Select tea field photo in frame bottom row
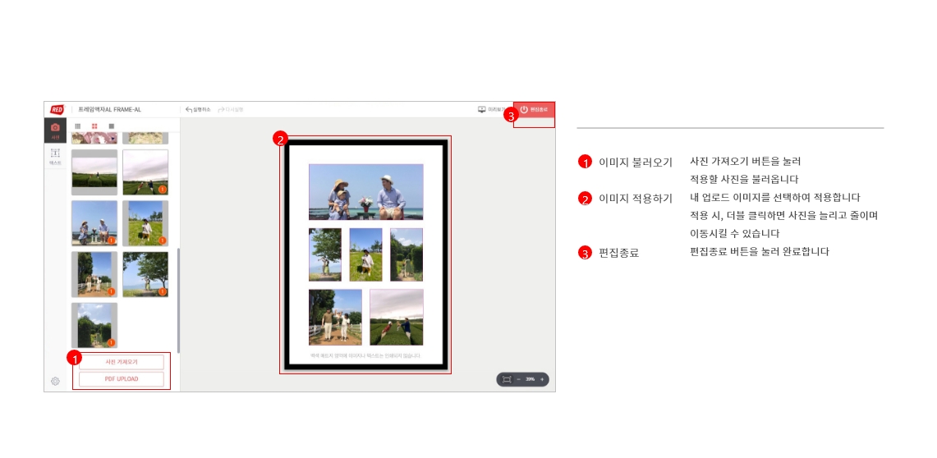 [x=396, y=317]
